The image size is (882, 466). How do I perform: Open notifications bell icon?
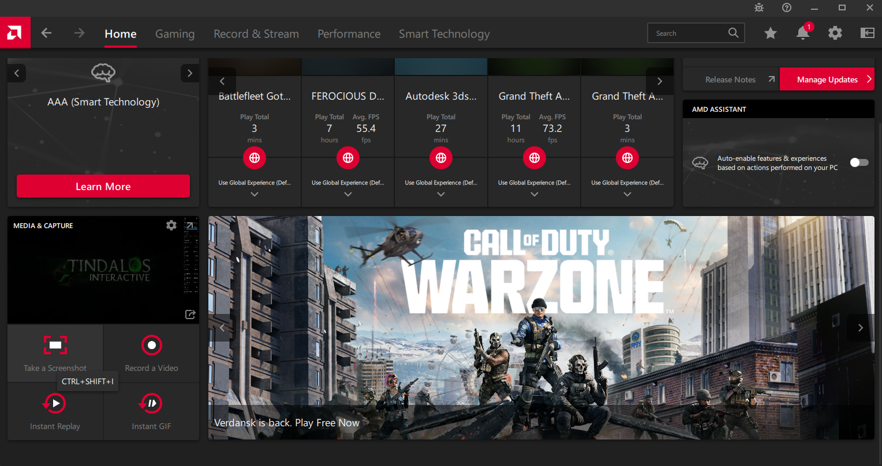coord(803,33)
